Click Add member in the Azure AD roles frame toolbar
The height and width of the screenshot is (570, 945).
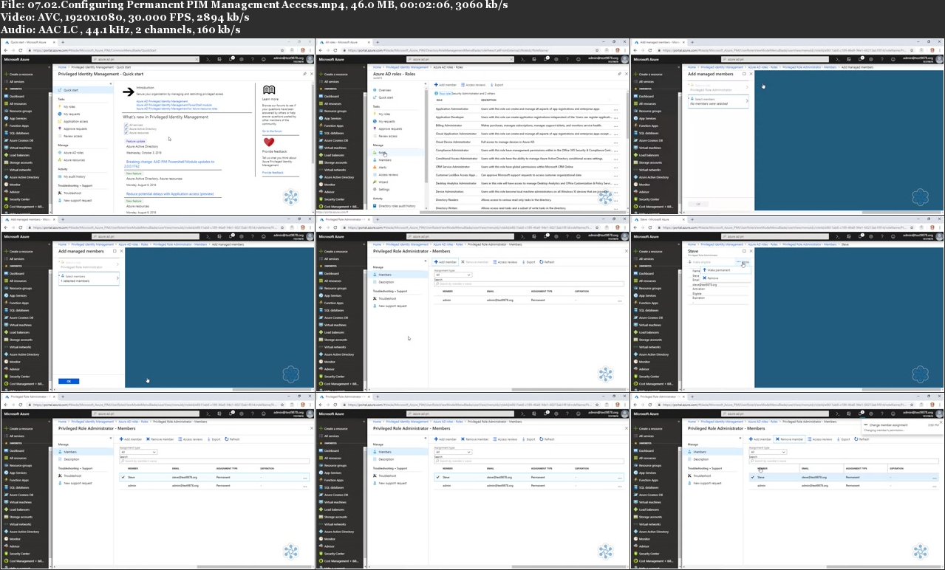coord(446,85)
